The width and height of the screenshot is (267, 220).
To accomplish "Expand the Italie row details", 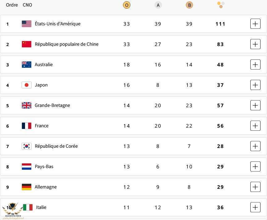I will [255, 207].
